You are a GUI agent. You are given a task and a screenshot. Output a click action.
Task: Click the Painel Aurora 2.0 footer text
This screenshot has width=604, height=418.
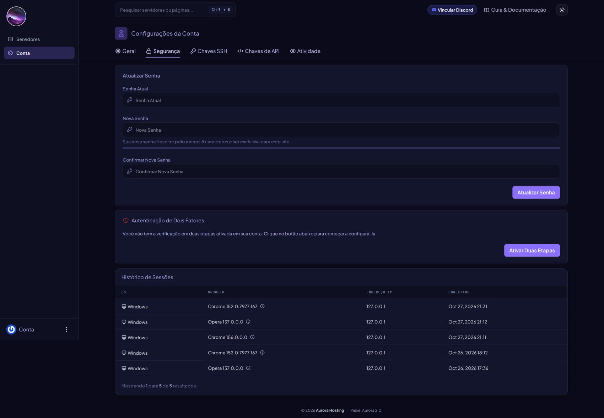366,410
